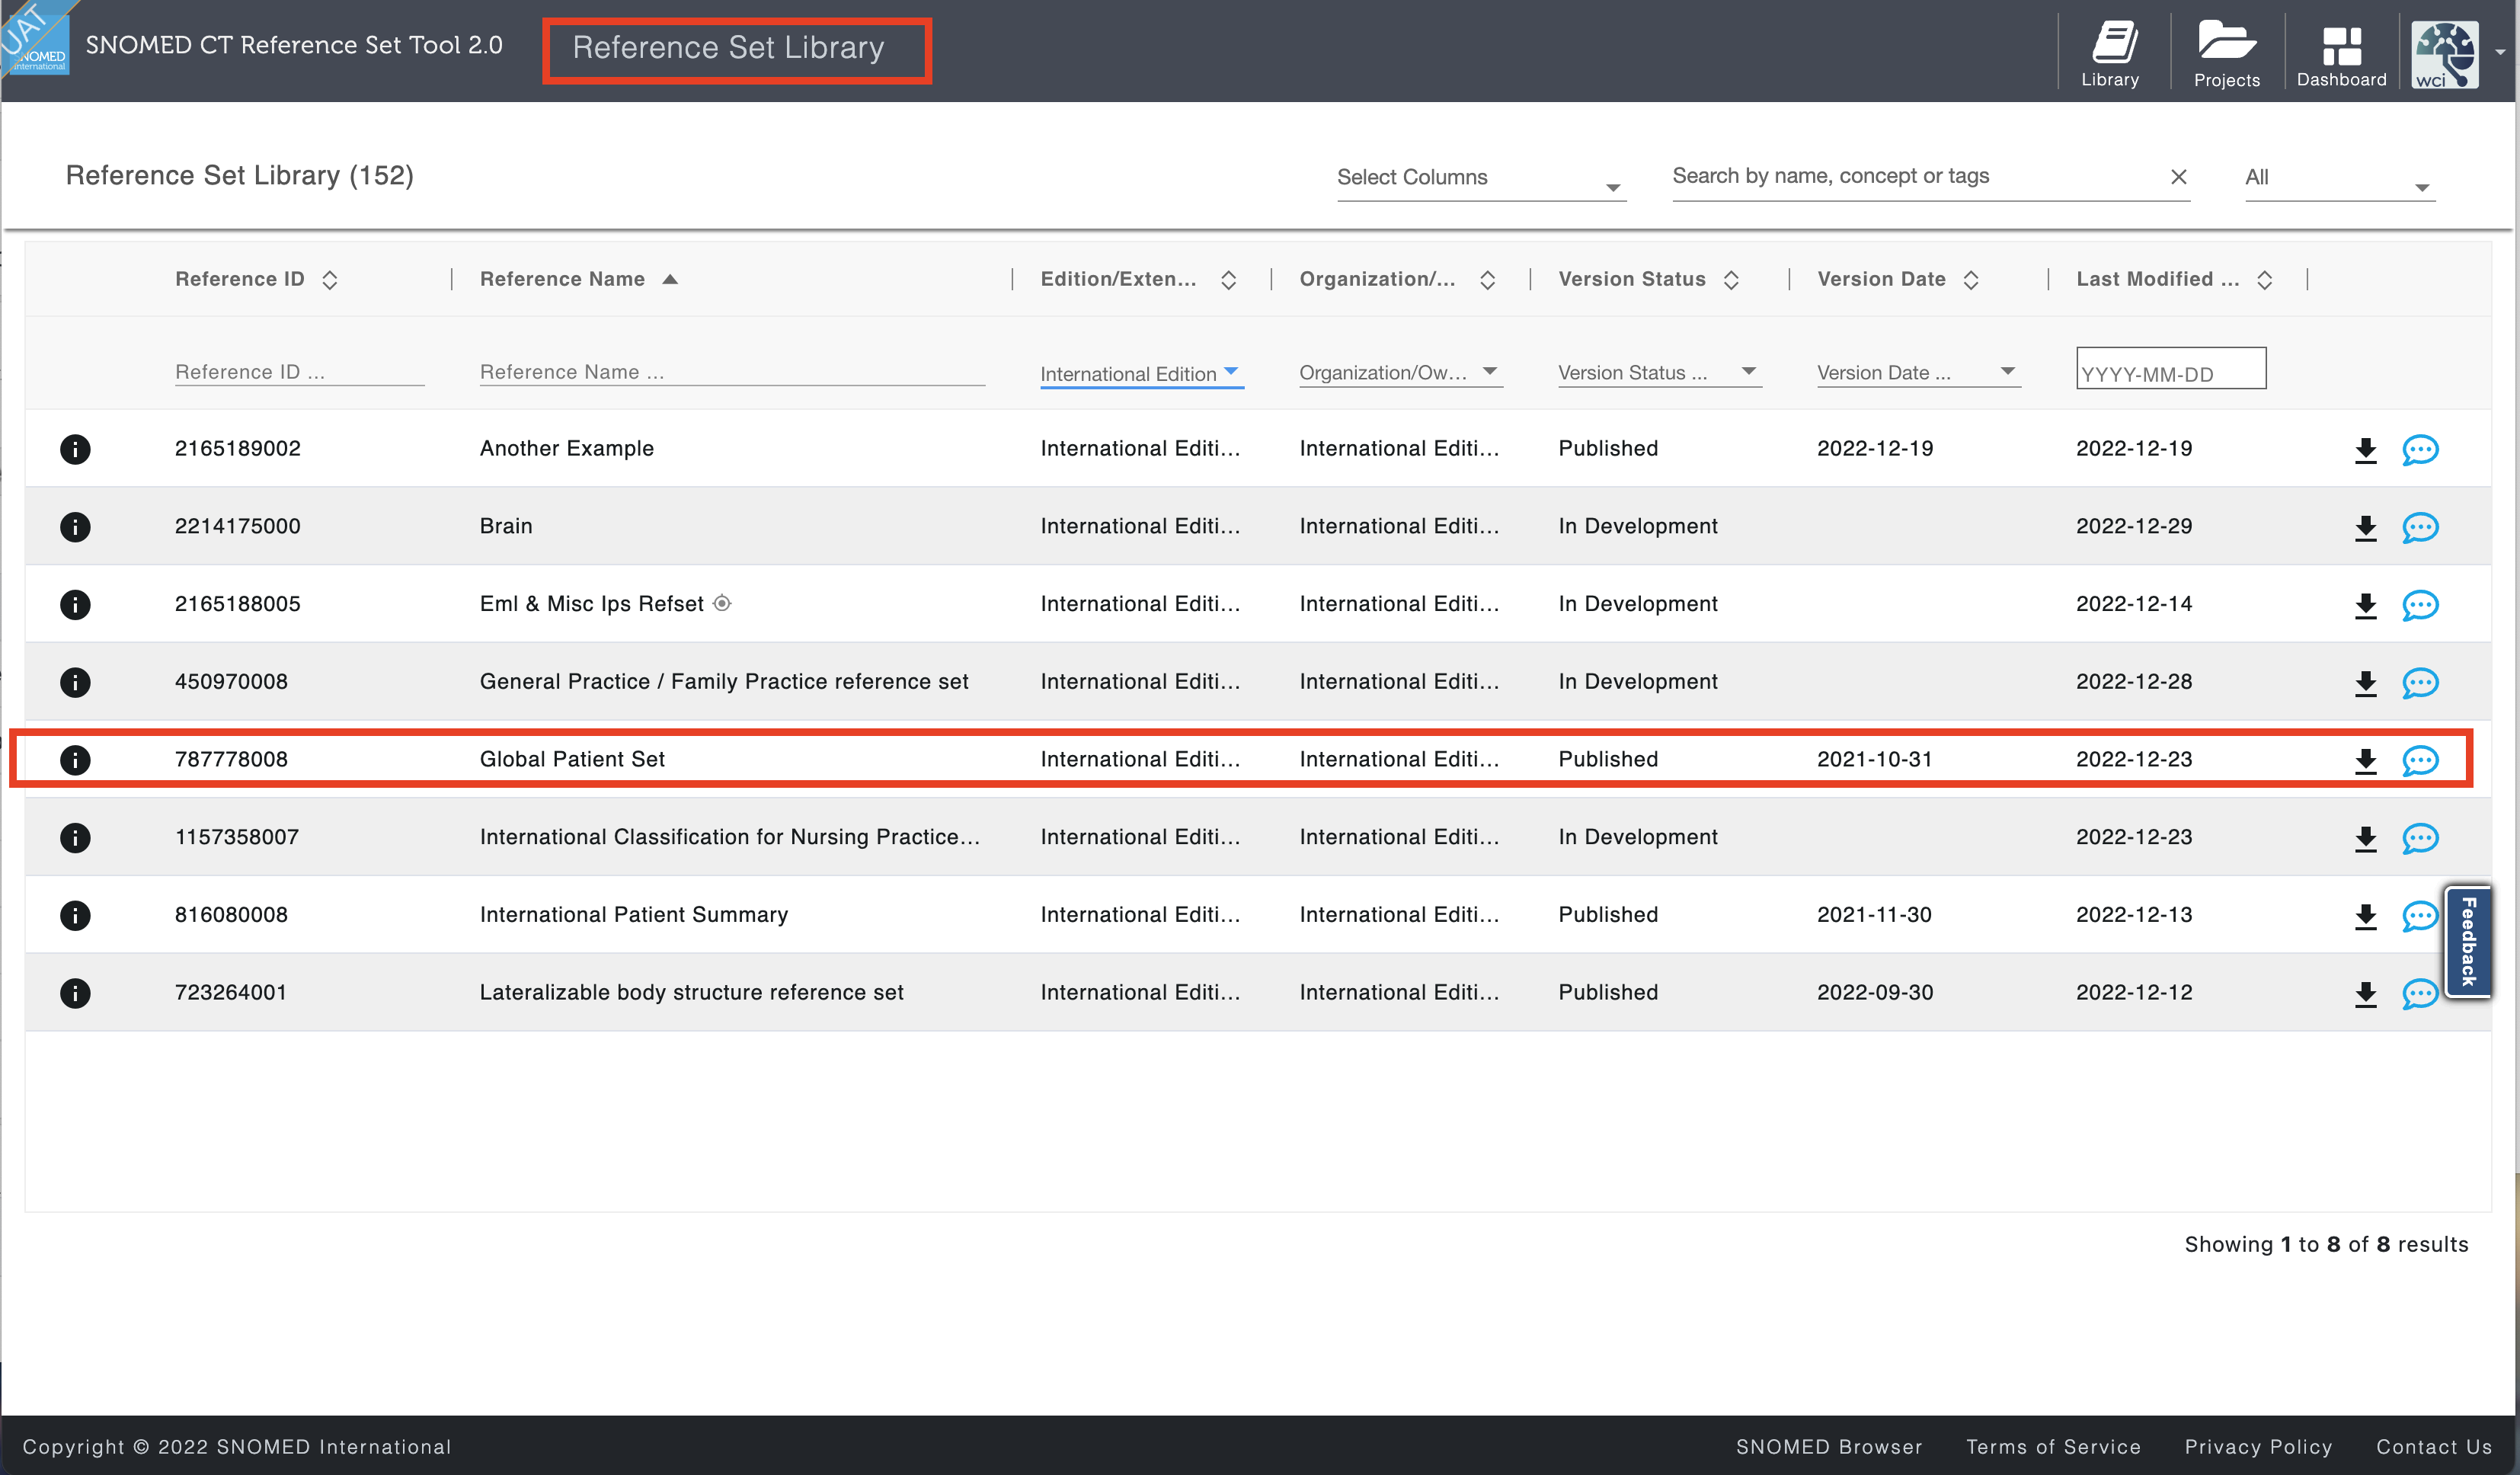This screenshot has width=2520, height=1475.
Task: Open Version Status filter dropdown
Action: [x=1659, y=372]
